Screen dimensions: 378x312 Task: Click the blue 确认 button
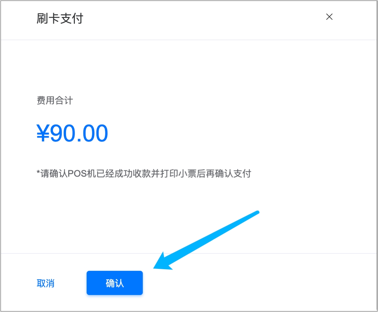[115, 283]
